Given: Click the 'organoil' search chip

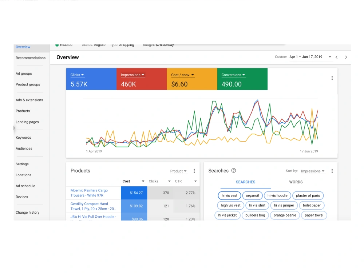Looking at the screenshot, I should click(252, 195).
